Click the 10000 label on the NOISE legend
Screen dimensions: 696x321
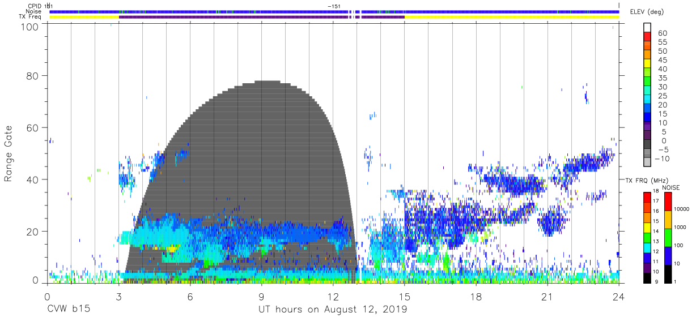click(x=682, y=209)
